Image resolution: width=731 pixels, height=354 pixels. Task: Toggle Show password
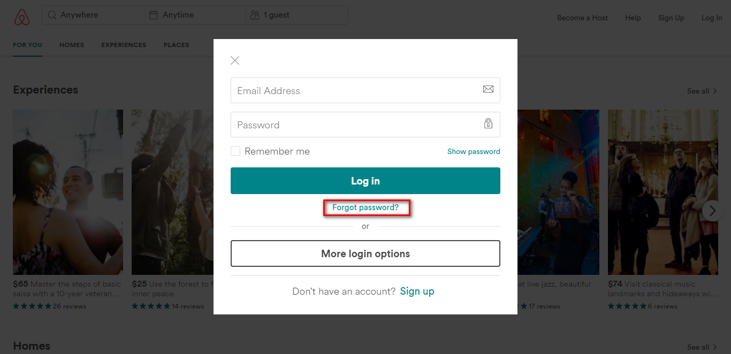(474, 151)
